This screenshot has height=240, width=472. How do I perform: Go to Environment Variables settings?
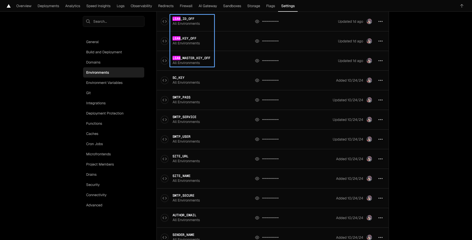tap(104, 83)
